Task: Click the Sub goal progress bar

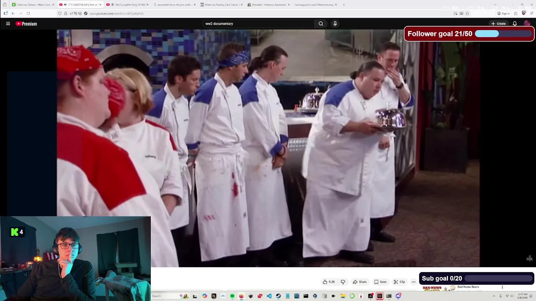Action: [498, 278]
